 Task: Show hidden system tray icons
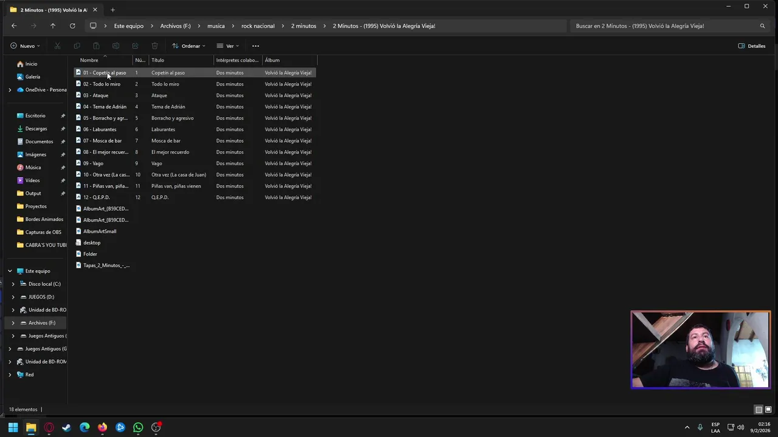click(687, 427)
